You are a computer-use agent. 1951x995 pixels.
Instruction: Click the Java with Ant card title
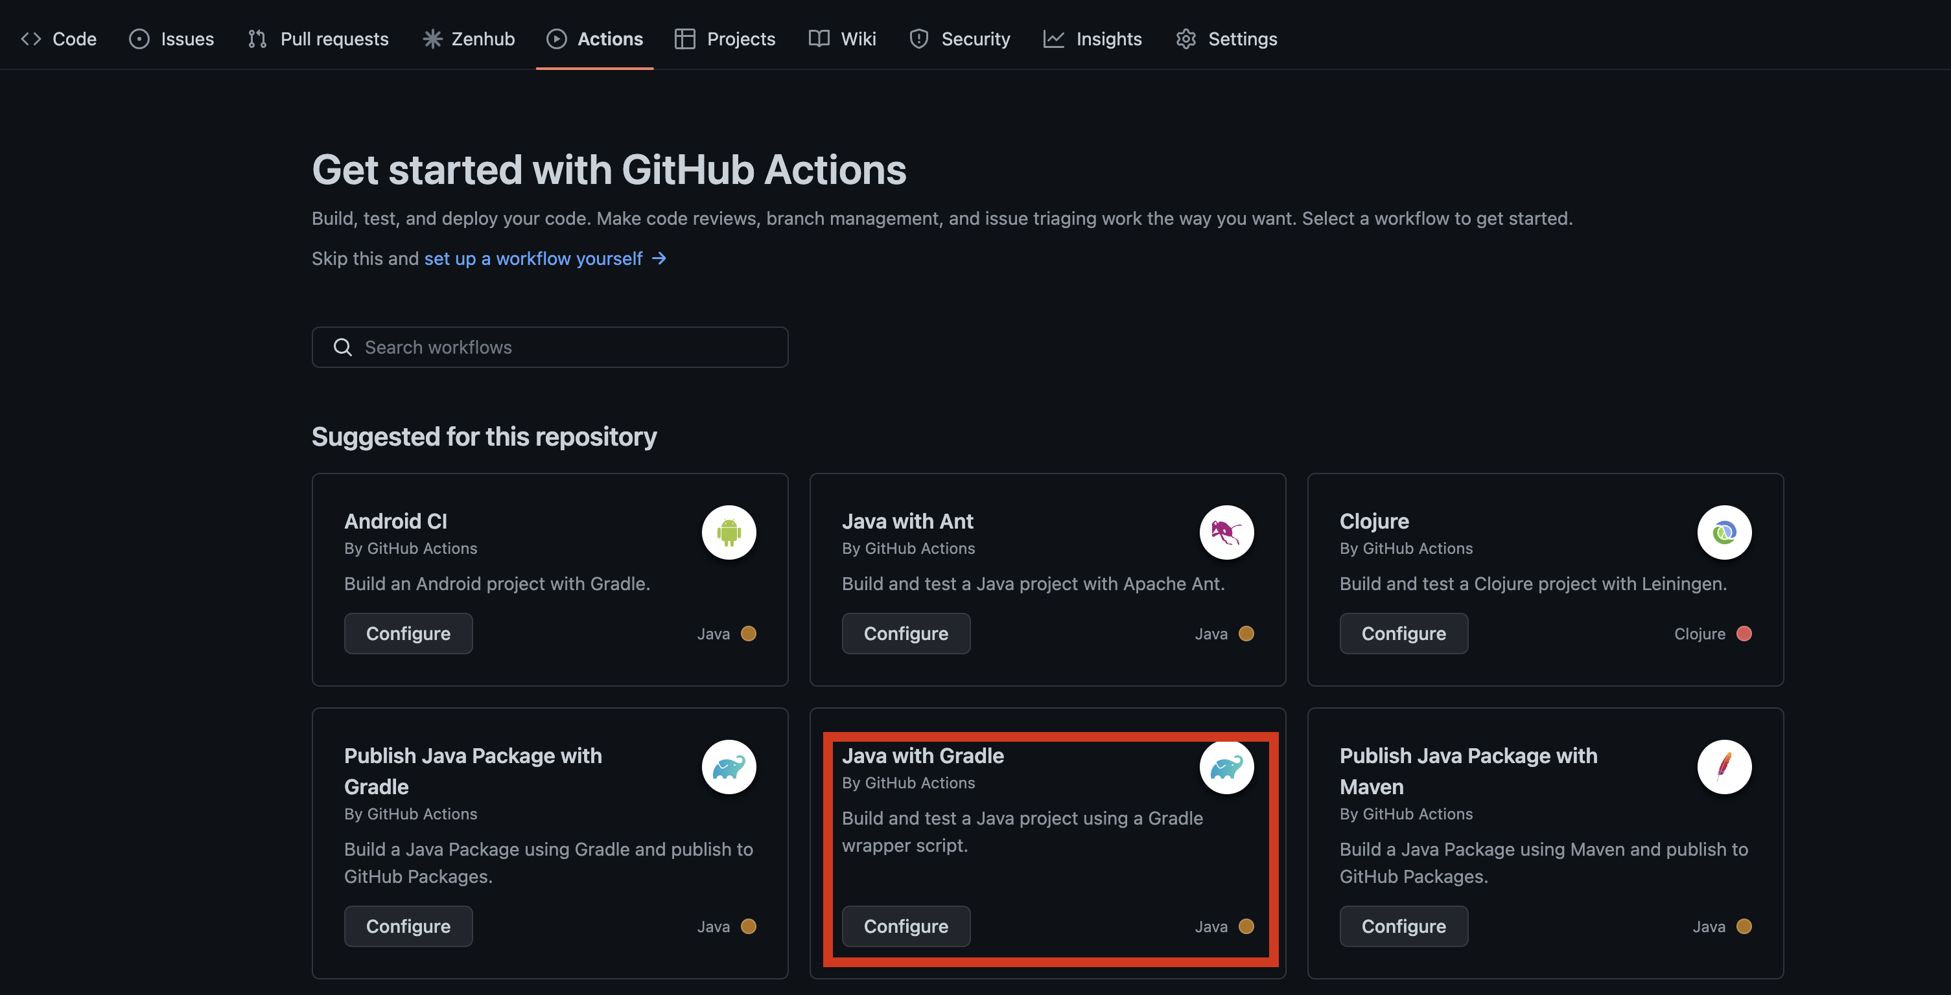pos(907,521)
